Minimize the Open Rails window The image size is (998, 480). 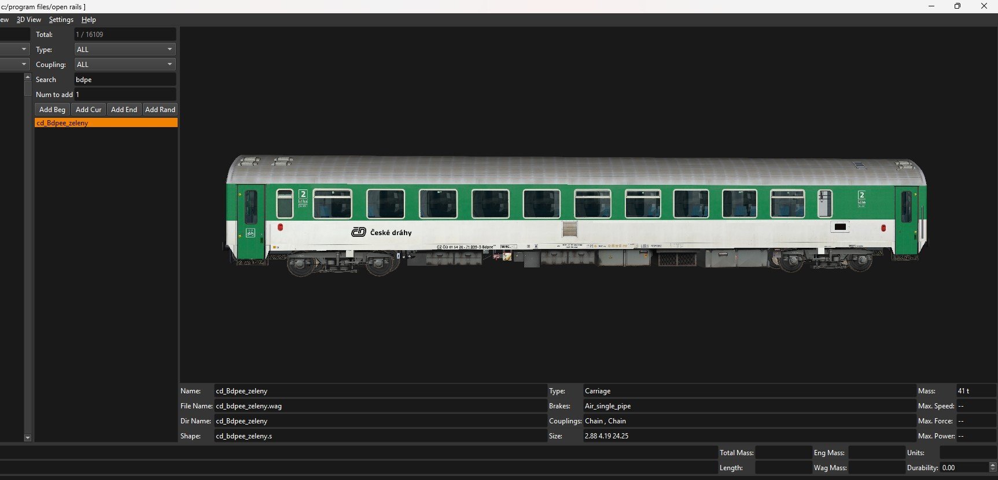tap(931, 6)
